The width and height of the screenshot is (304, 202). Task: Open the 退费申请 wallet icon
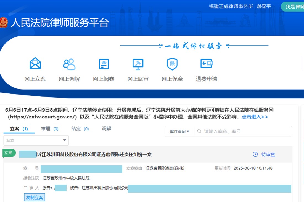tap(207, 63)
